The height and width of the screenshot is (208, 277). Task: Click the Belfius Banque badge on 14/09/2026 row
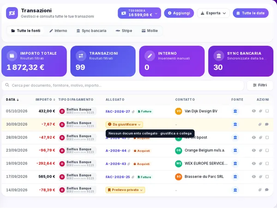tap(78, 190)
